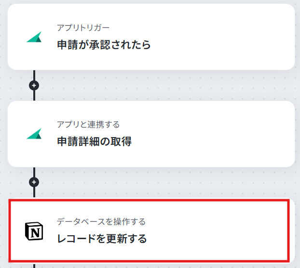Click the 申請が承認されたら title text
This screenshot has width=300, height=268.
click(x=104, y=45)
